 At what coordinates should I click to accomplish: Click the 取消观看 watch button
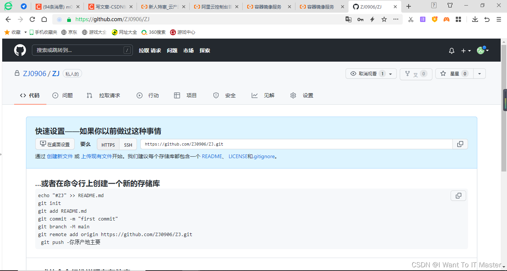click(x=371, y=74)
